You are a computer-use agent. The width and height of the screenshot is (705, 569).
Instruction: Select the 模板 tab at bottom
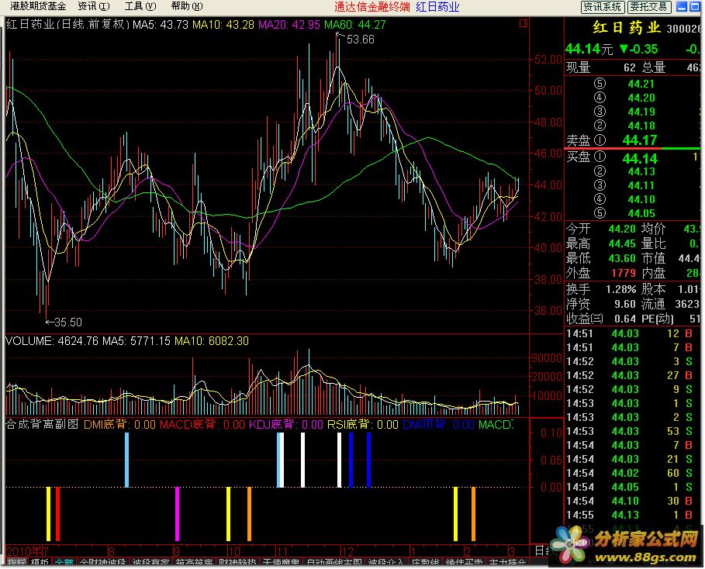click(40, 562)
